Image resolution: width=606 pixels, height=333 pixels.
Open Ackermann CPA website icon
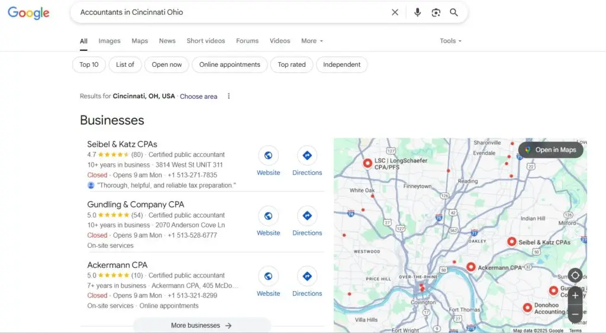coord(268,276)
